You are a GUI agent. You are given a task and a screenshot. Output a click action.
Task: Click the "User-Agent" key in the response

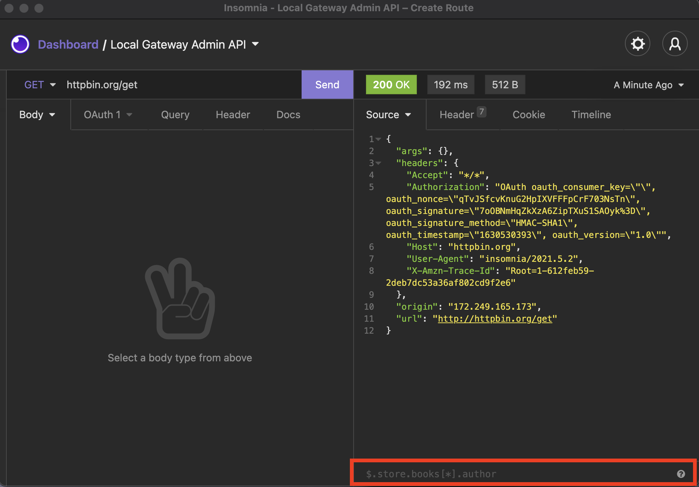pos(437,259)
